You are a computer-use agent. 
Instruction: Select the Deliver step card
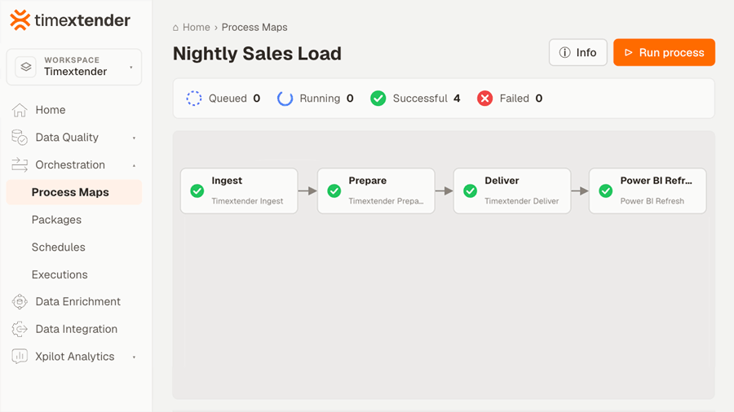point(512,191)
